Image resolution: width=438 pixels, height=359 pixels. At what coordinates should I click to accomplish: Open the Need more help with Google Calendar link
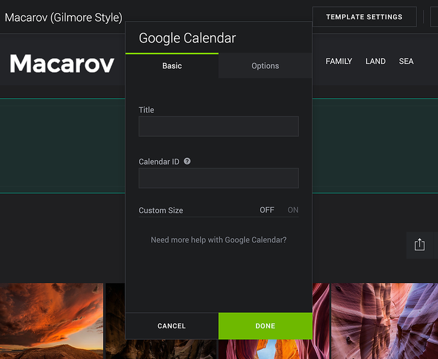219,240
